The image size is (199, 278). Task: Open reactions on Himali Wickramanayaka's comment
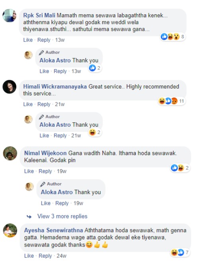172,101
